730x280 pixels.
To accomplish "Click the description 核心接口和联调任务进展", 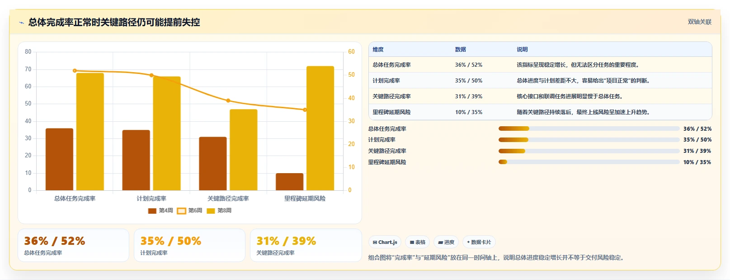I will 571,96.
